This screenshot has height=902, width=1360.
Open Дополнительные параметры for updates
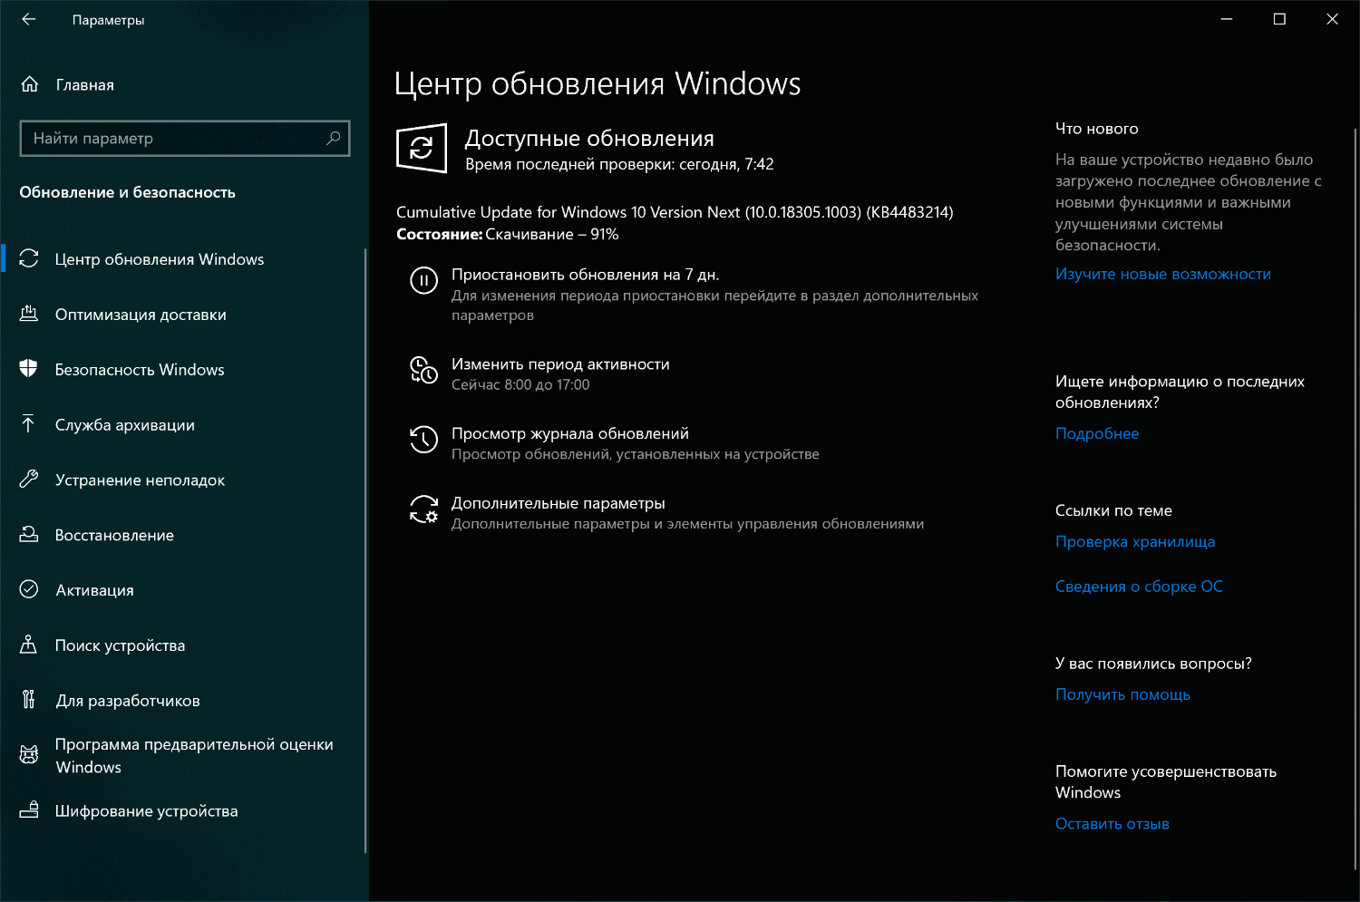point(558,502)
